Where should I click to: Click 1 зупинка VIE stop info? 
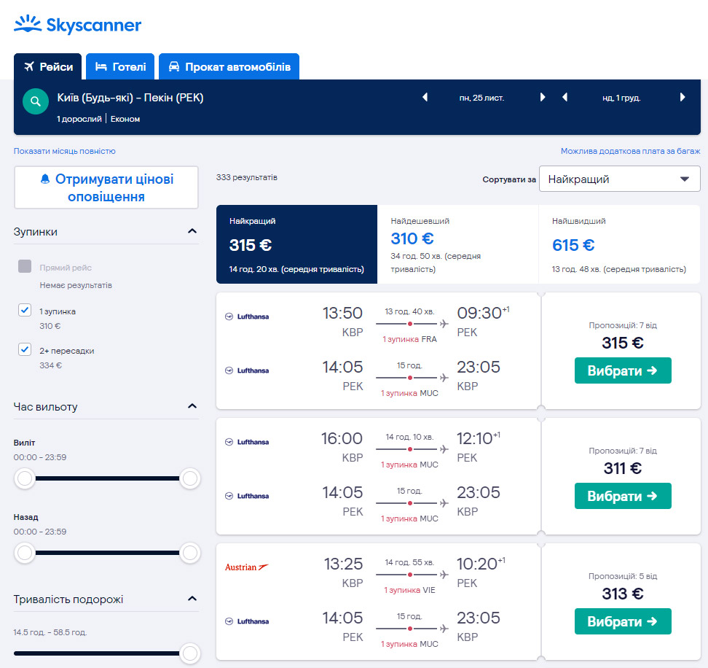tap(409, 590)
